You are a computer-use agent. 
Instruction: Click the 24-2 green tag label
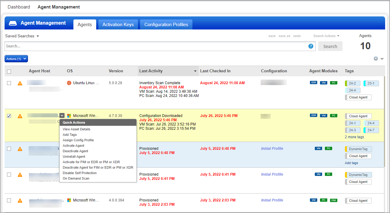click(353, 83)
